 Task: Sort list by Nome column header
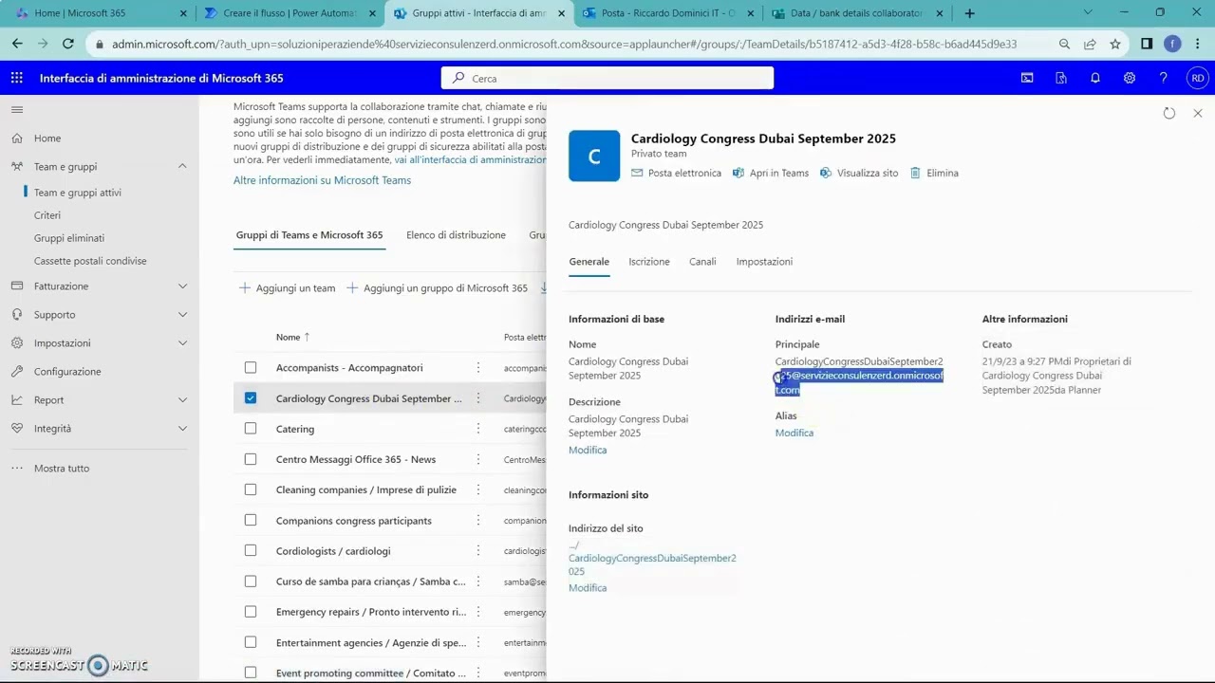pyautogui.click(x=292, y=337)
